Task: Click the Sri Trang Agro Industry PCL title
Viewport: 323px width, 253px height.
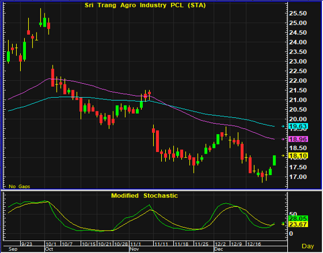Action: pos(145,5)
